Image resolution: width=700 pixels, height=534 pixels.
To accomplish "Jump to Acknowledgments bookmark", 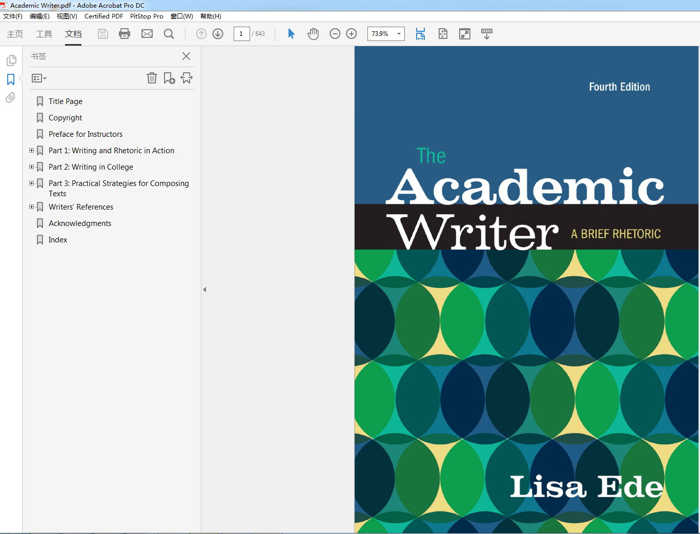I will (80, 223).
